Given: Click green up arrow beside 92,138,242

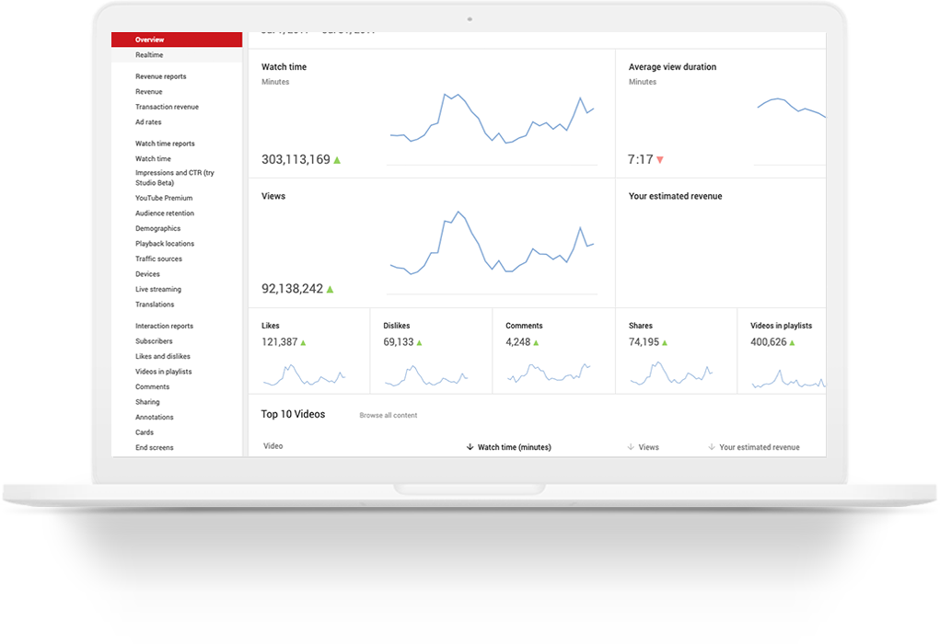Looking at the screenshot, I should coord(330,290).
